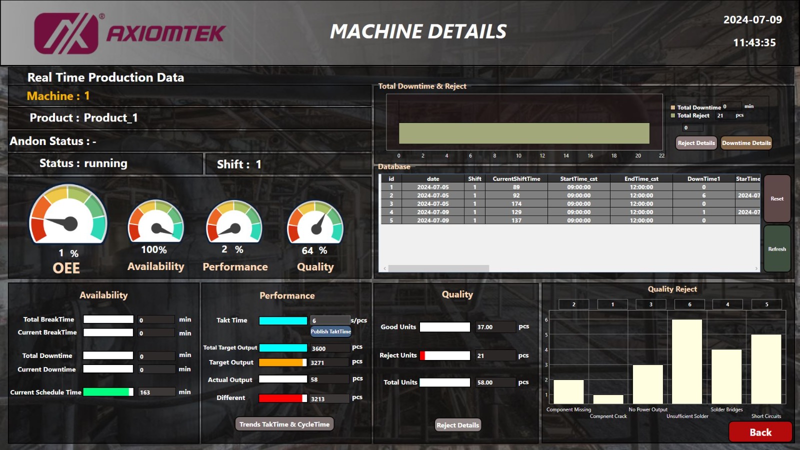The height and width of the screenshot is (450, 800).
Task: Click CurrentShiftTime cell showing 137
Action: click(x=516, y=220)
